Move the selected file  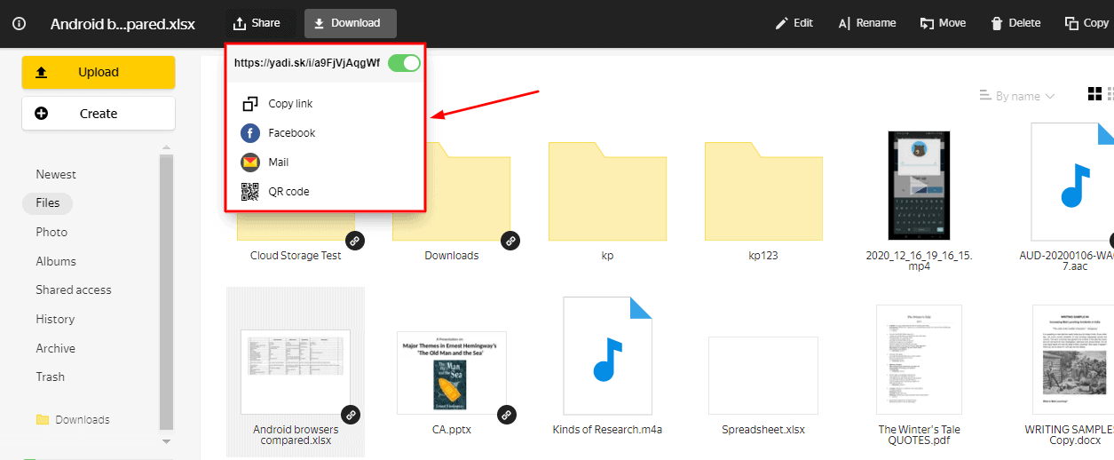click(x=943, y=23)
